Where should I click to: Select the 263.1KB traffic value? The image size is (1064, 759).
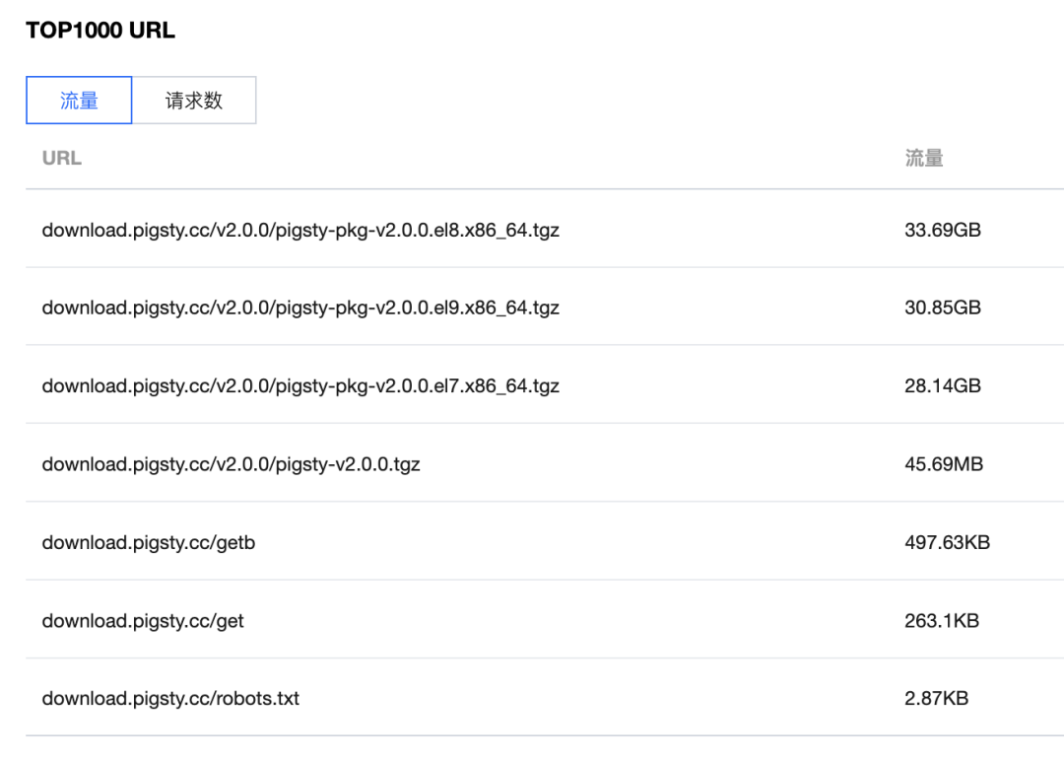coord(941,621)
